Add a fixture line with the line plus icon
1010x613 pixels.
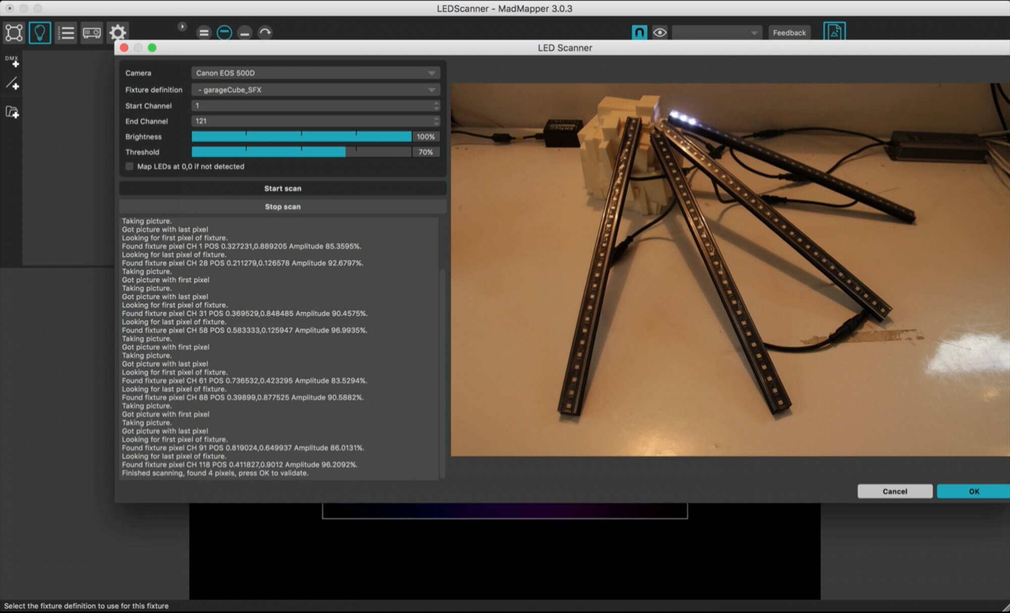tap(12, 83)
